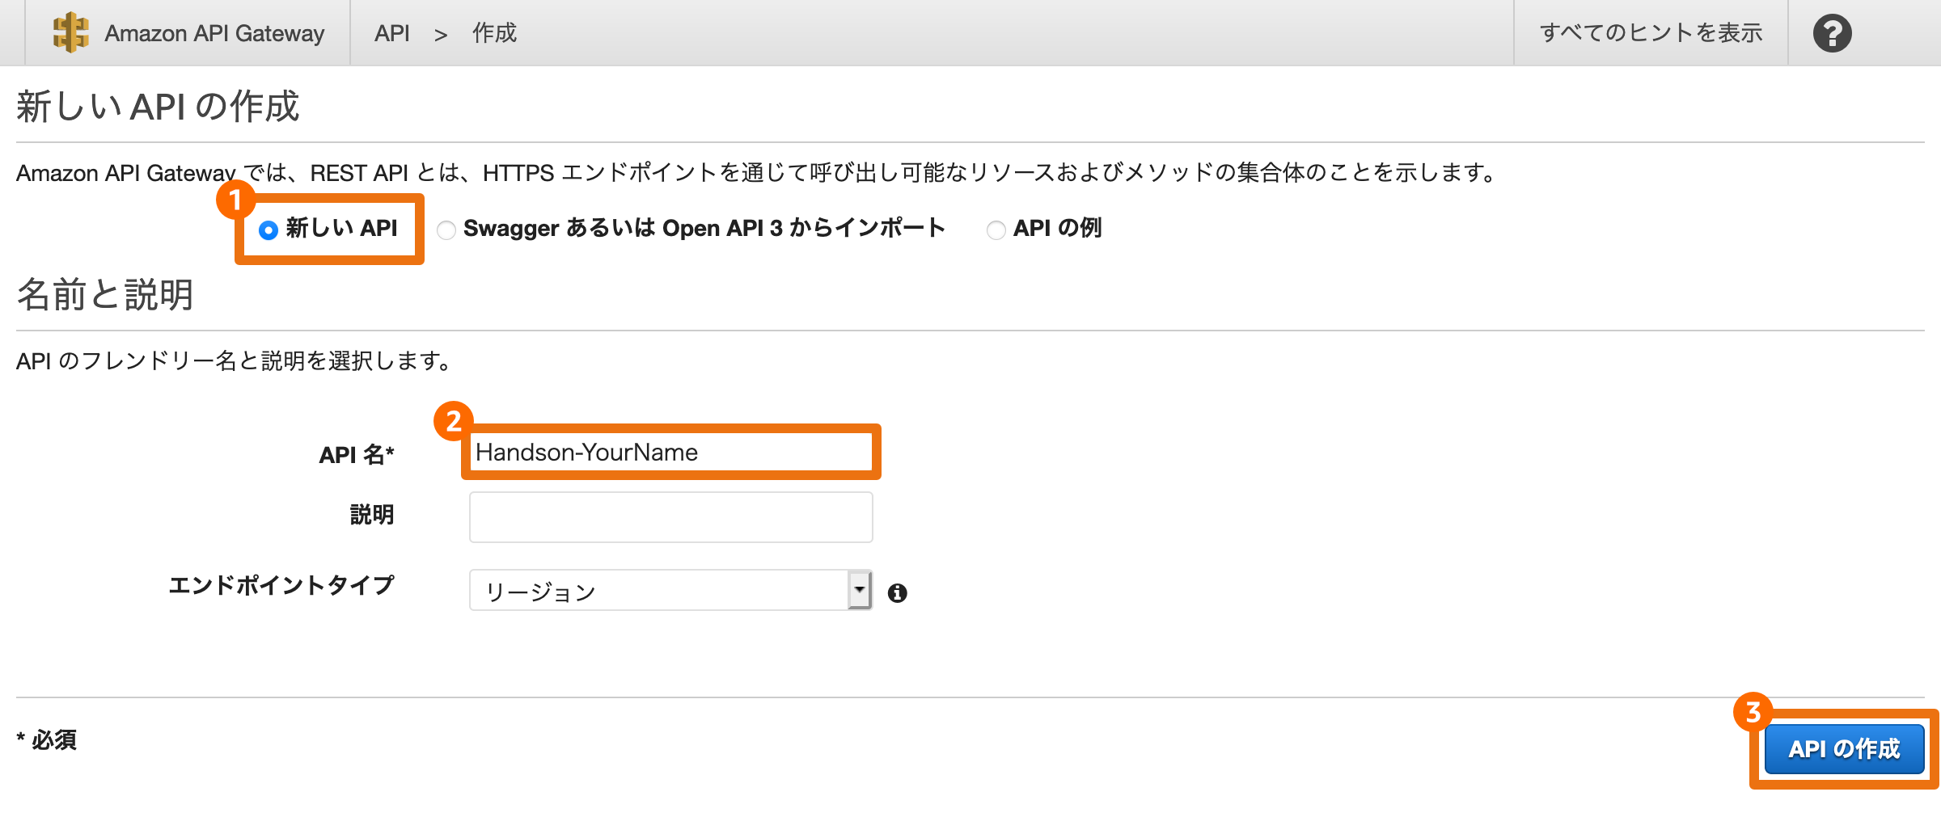The height and width of the screenshot is (813, 1941).
Task: Select the 新しい API radio button
Action: pos(269,230)
